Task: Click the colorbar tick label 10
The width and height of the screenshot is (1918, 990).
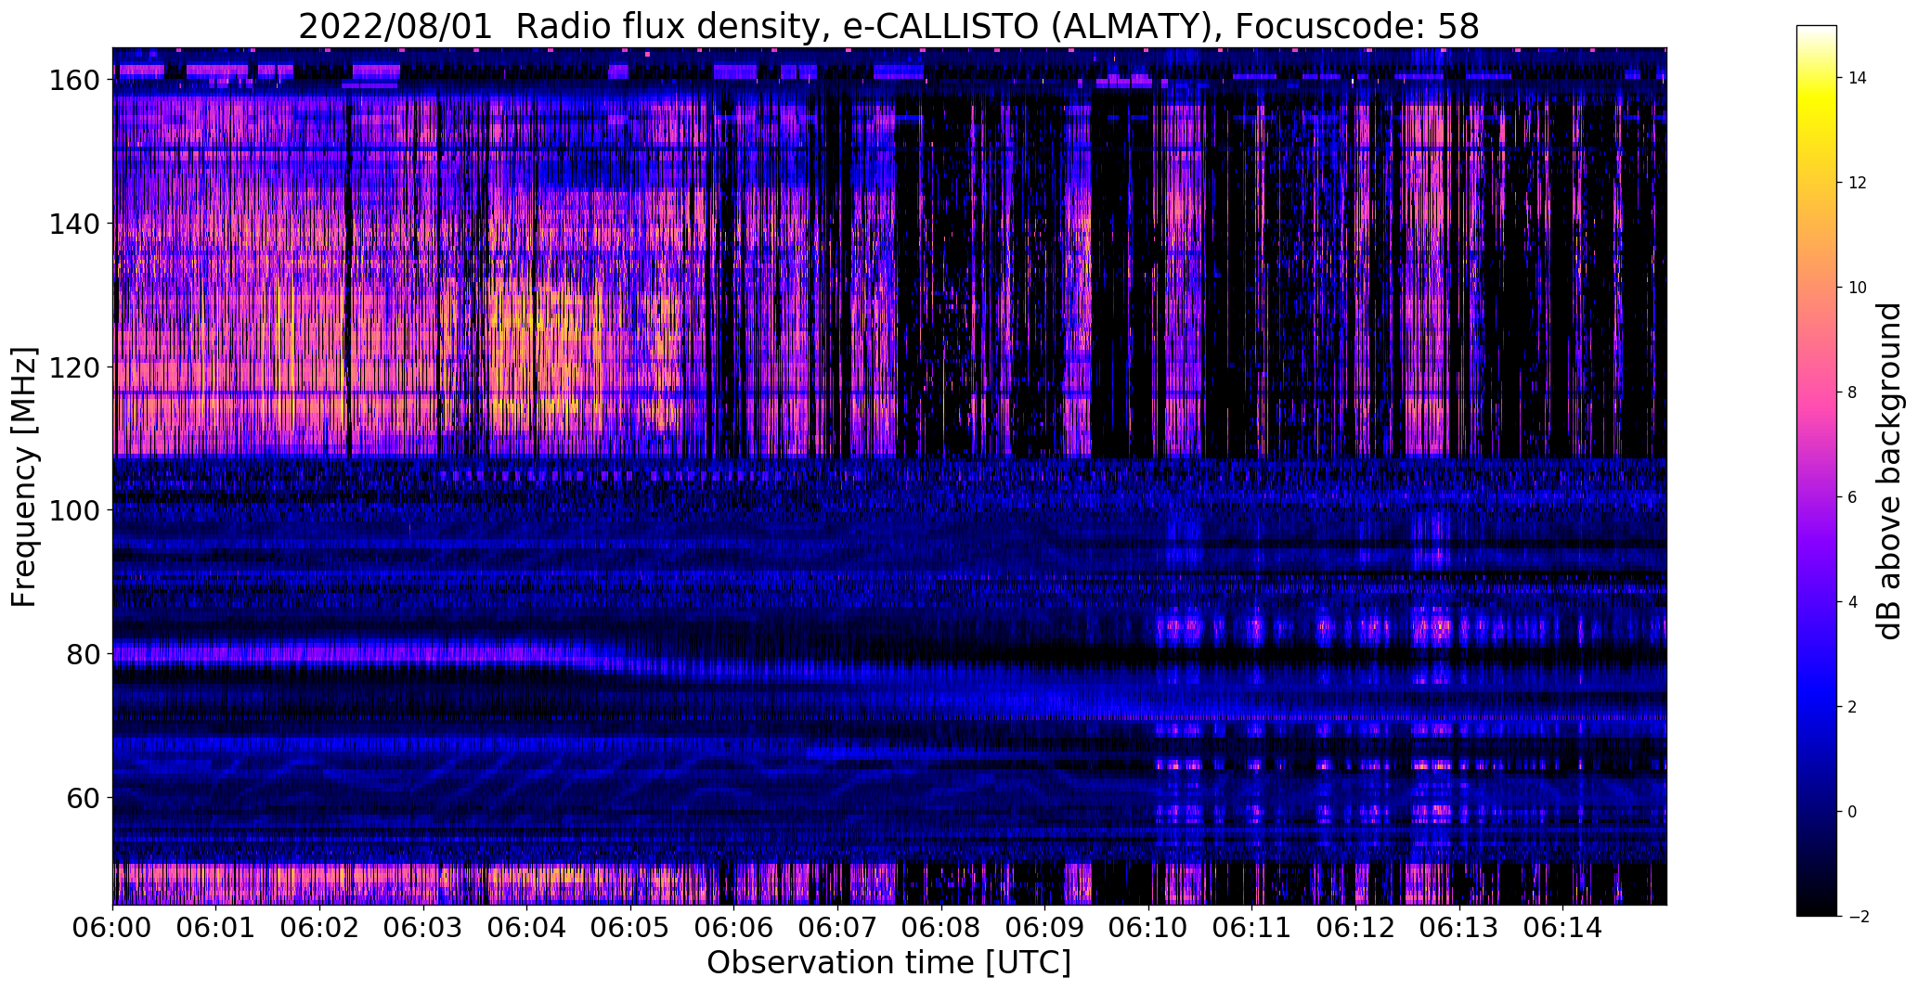Action: click(x=1858, y=288)
